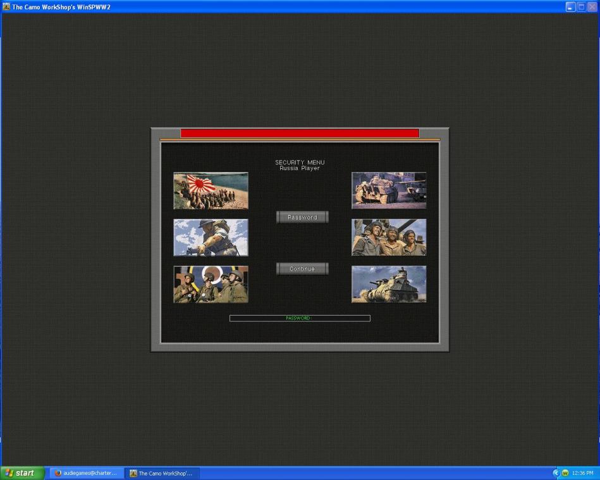This screenshot has height=480, width=600.
Task: Select the Japanese rising sun flag picture
Action: click(x=211, y=190)
